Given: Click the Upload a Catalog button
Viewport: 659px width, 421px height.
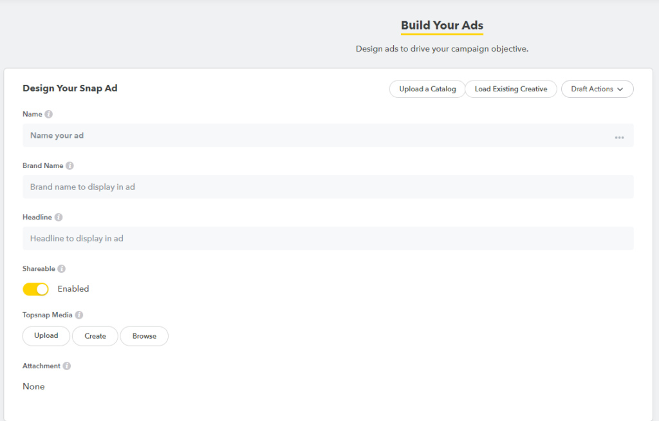Looking at the screenshot, I should click(427, 89).
